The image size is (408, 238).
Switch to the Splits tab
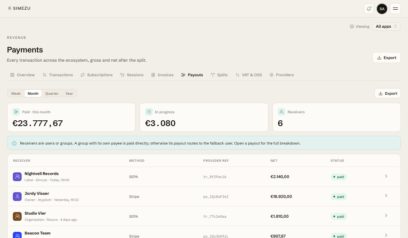pyautogui.click(x=219, y=75)
